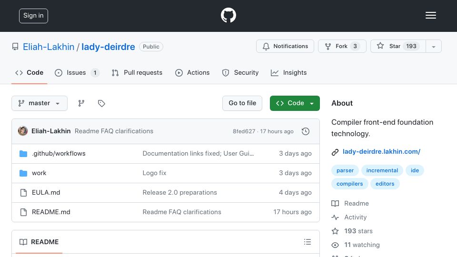This screenshot has height=257, width=457.
Task: Click the Notifications bell button
Action: click(285, 46)
